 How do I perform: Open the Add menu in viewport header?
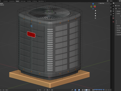pyautogui.click(x=4, y=90)
